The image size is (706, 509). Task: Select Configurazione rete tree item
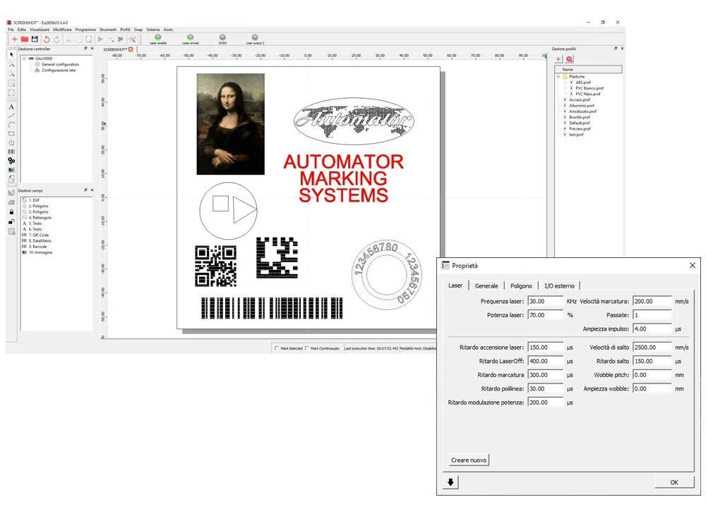(59, 70)
